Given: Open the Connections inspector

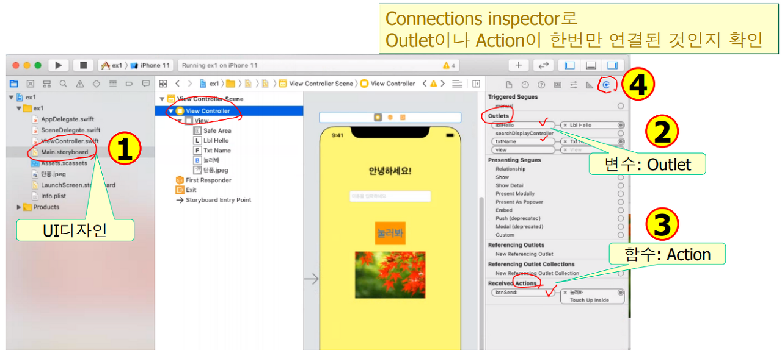Looking at the screenshot, I should tap(606, 85).
